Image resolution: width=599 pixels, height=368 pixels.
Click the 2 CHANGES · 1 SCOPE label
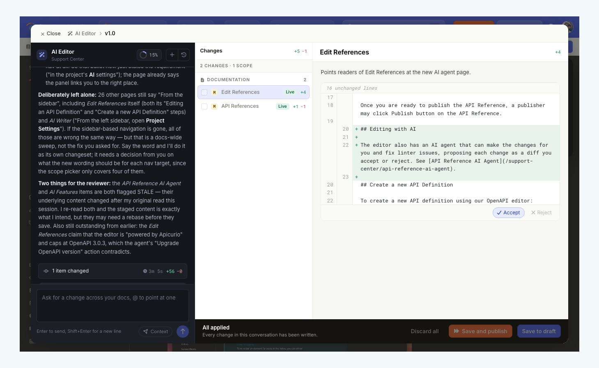pos(226,66)
